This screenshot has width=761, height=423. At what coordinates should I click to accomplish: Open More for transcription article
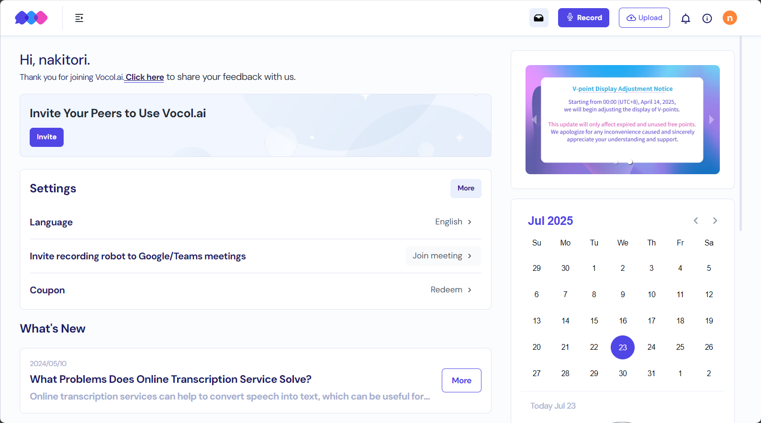[x=461, y=380]
